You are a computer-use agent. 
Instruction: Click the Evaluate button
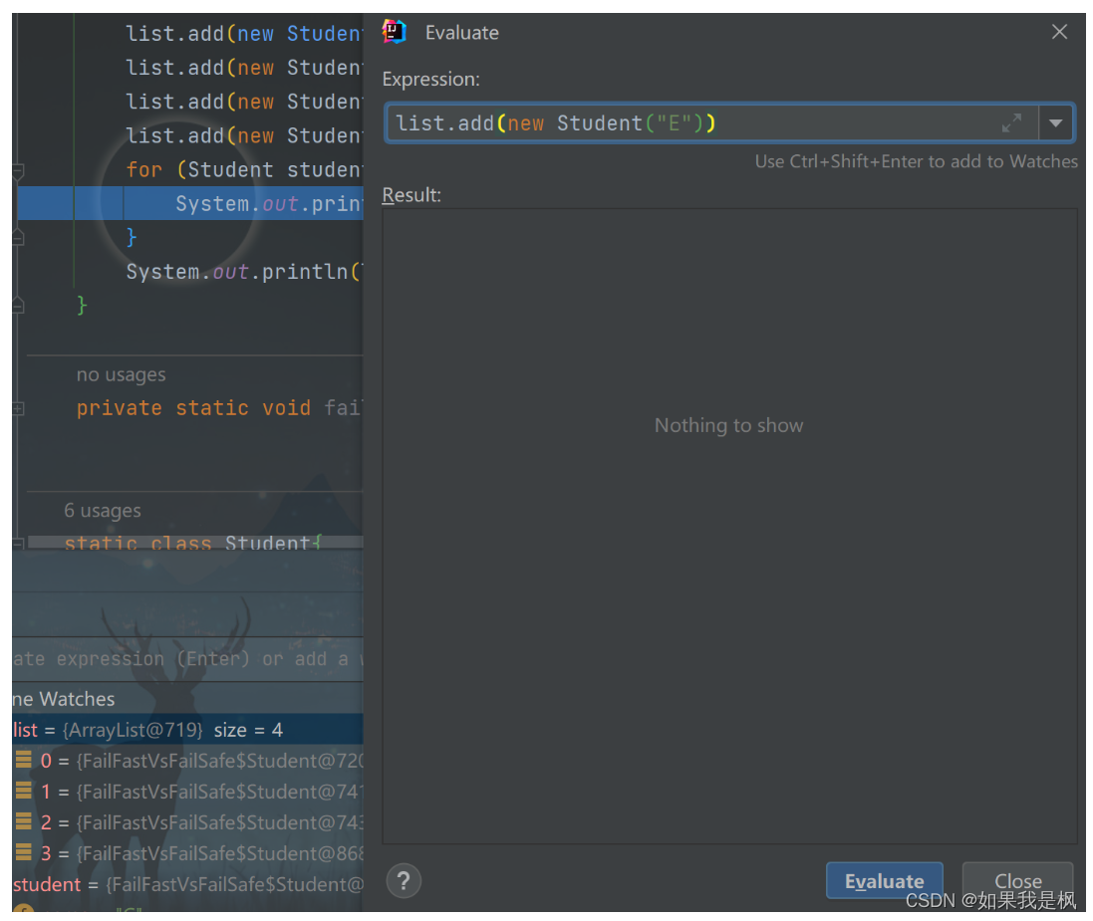pyautogui.click(x=884, y=880)
